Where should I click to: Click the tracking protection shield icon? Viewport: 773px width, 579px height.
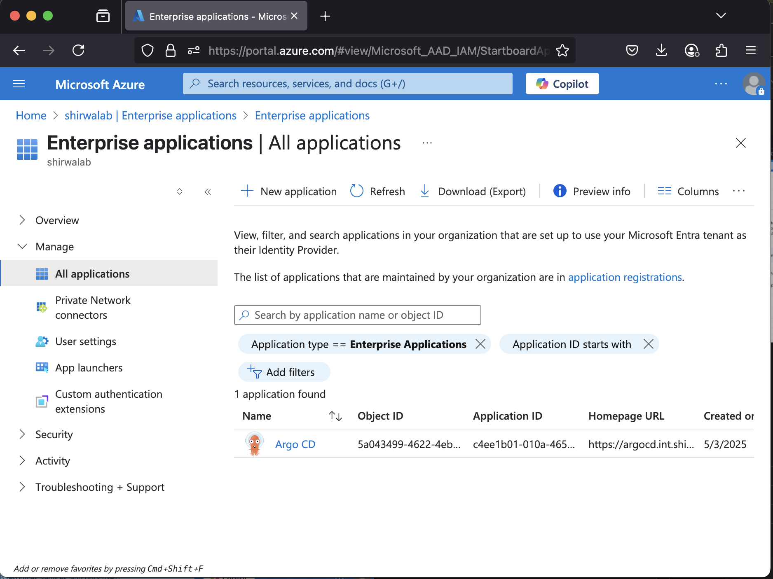click(x=148, y=51)
